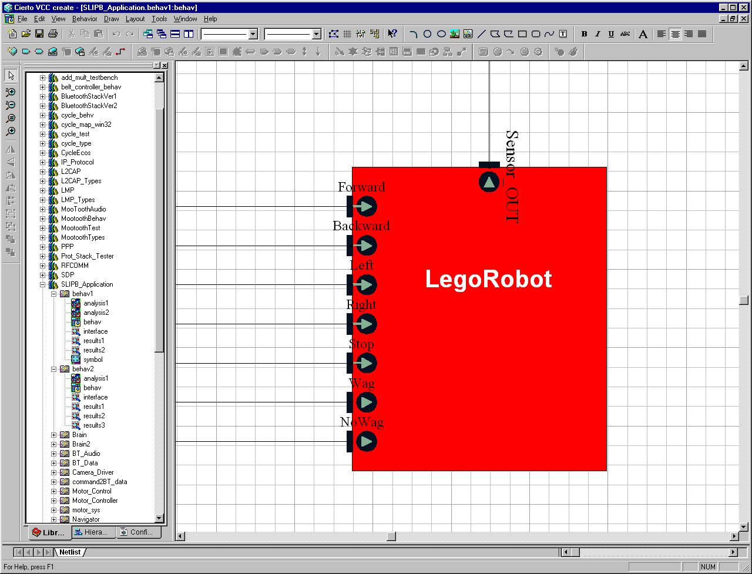Select the Text box tool
This screenshot has width=752, height=574.
563,34
